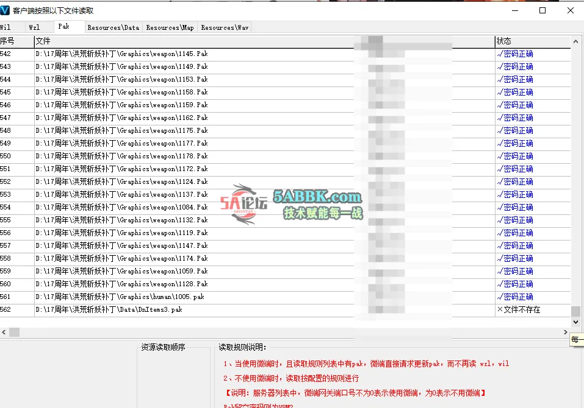
Task: Click sequence number 560
Action: tap(5, 284)
